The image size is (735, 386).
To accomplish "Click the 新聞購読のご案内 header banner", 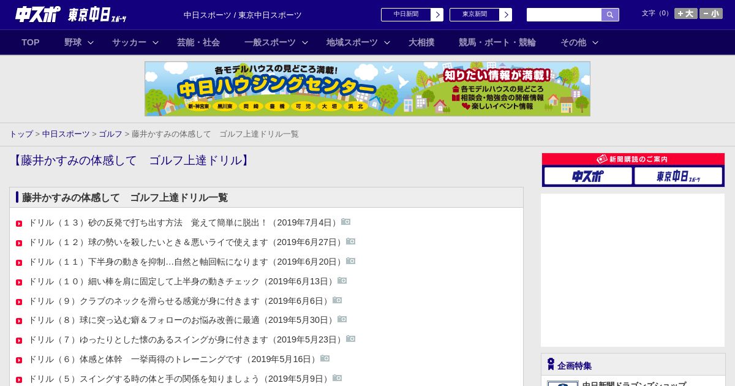I will tap(633, 159).
